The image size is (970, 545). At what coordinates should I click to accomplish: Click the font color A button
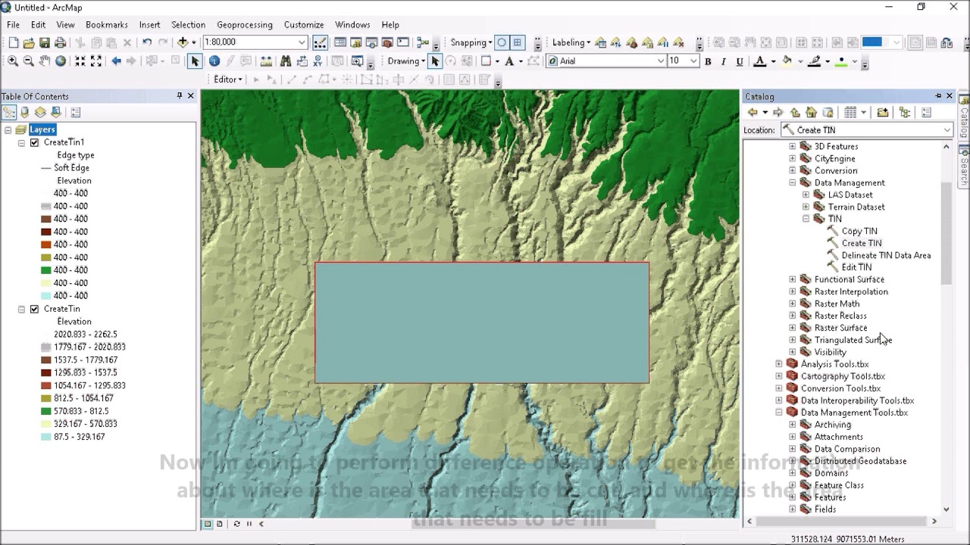tap(760, 62)
